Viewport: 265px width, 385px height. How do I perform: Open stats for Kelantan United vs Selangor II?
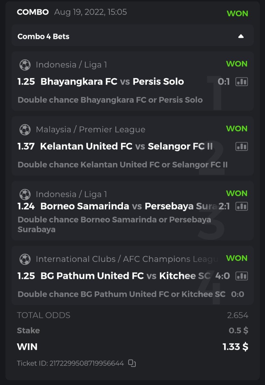click(242, 147)
